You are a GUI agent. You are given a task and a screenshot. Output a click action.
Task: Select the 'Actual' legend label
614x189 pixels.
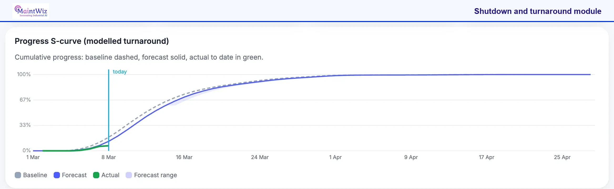point(110,175)
